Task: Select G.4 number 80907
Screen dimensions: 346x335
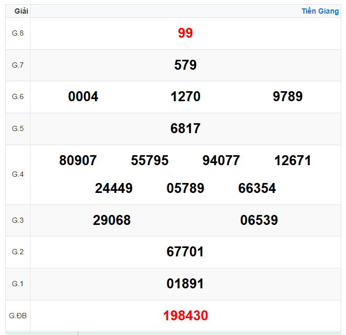Action: 78,161
